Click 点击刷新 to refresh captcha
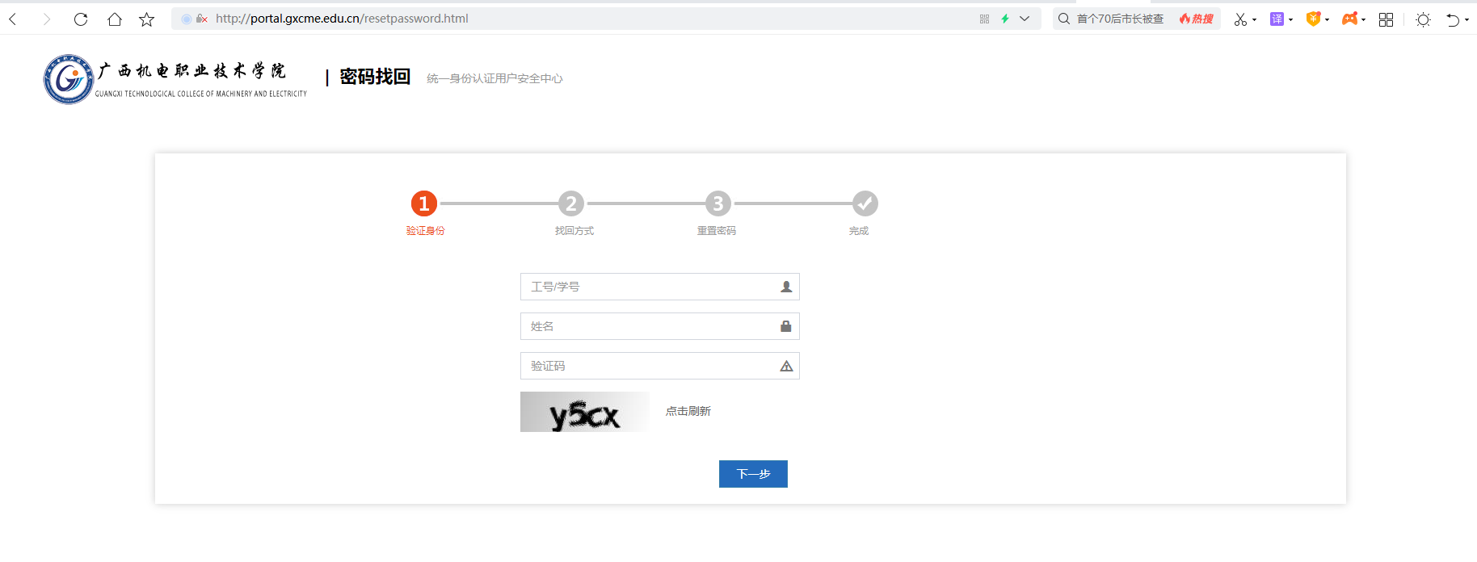Screen dimensions: 1477x562 688,411
